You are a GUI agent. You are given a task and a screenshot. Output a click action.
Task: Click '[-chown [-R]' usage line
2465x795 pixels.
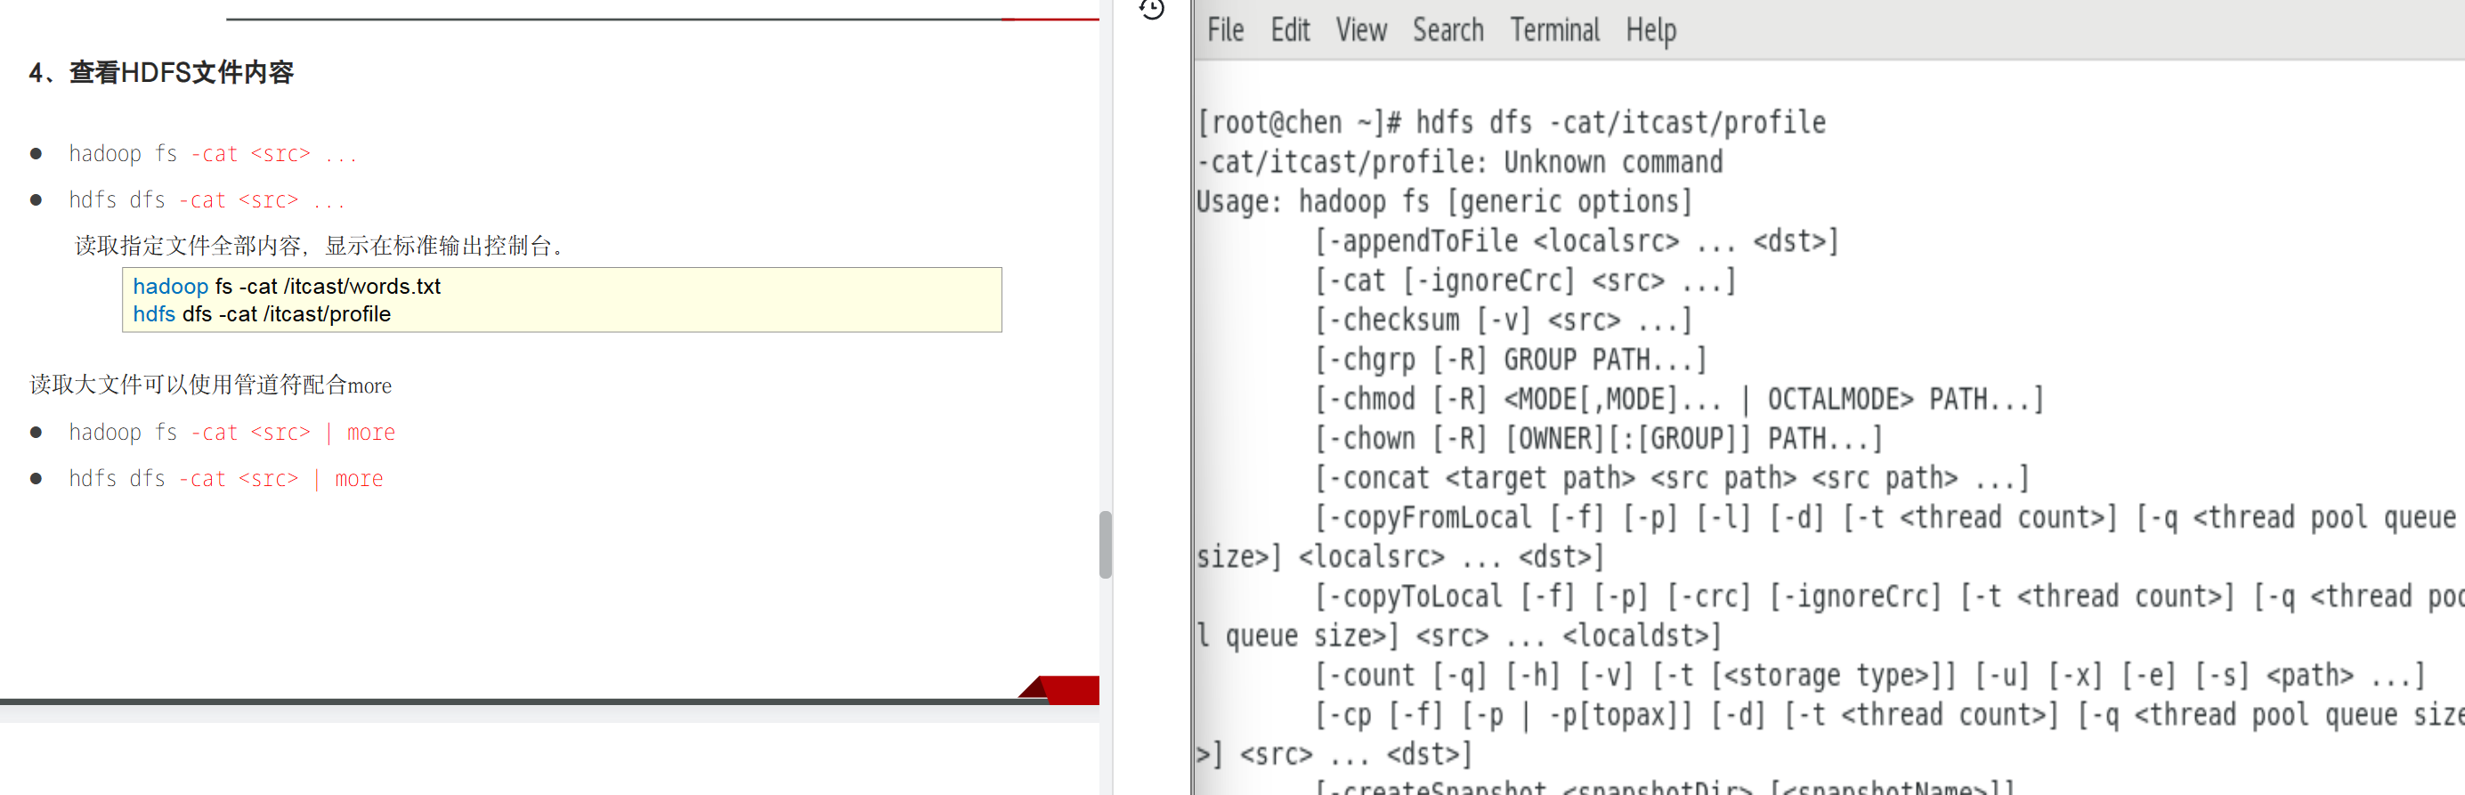pos(1598,439)
